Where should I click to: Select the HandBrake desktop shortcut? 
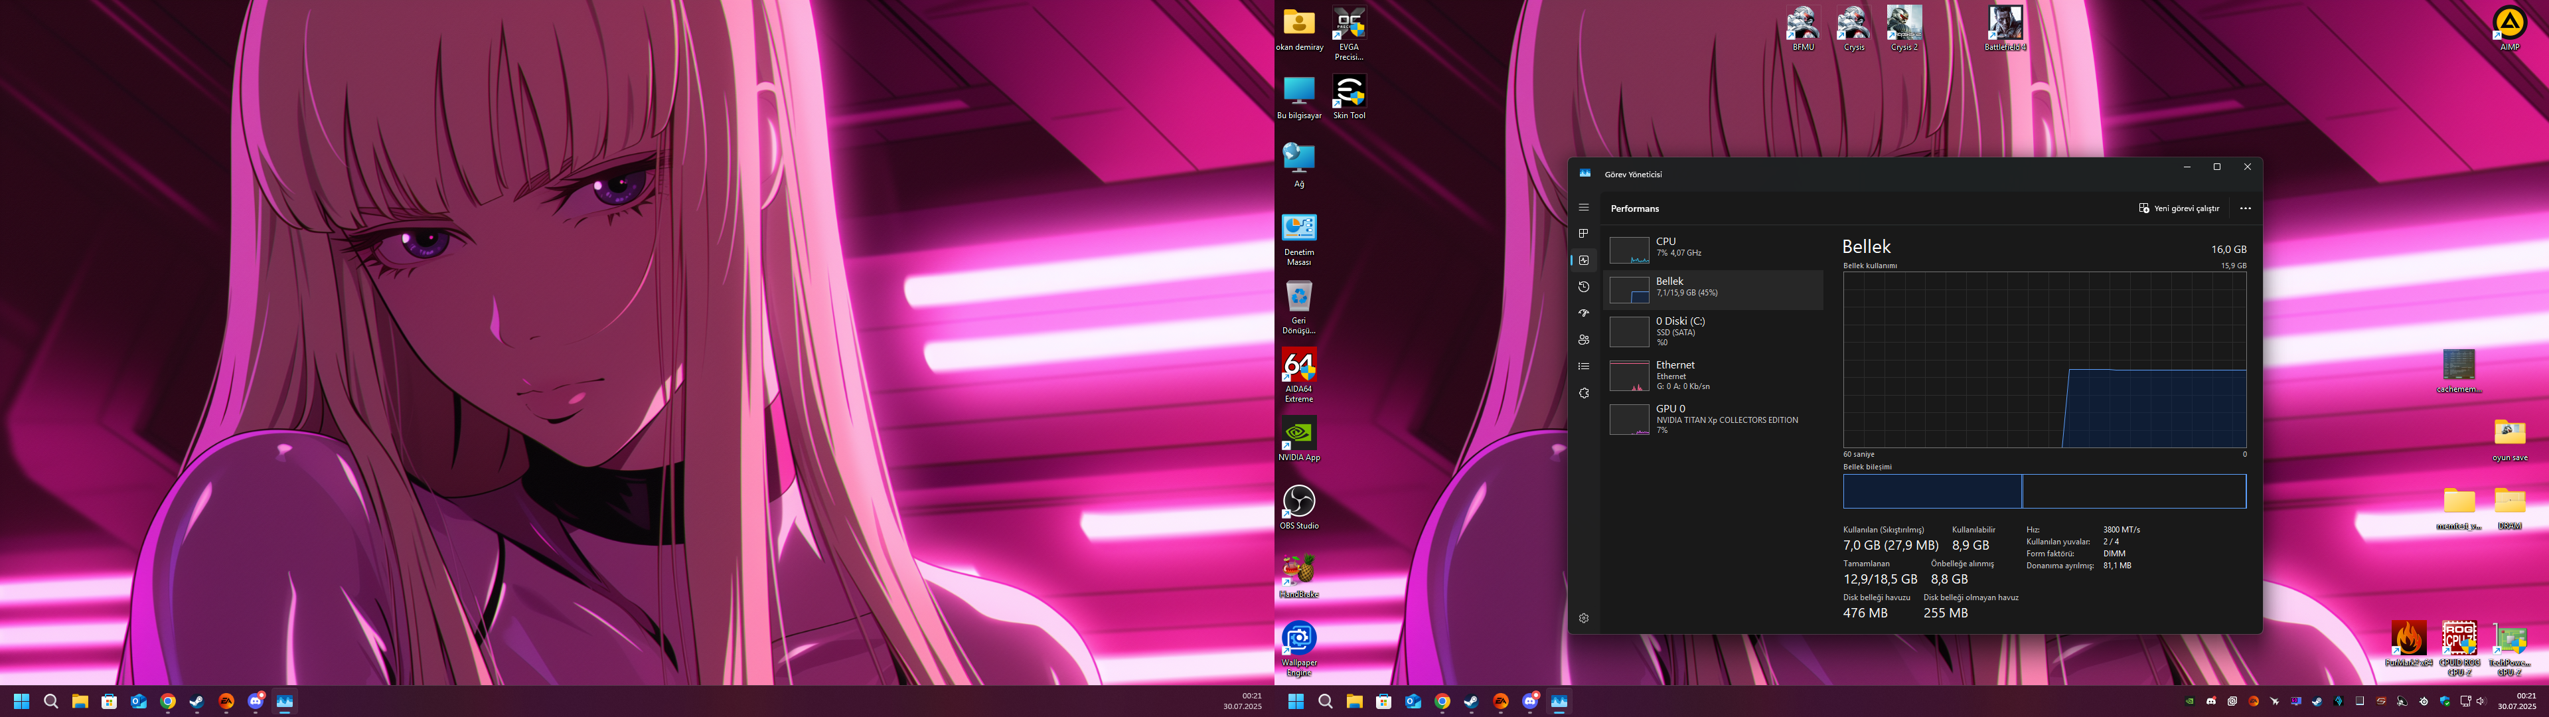(x=1298, y=576)
